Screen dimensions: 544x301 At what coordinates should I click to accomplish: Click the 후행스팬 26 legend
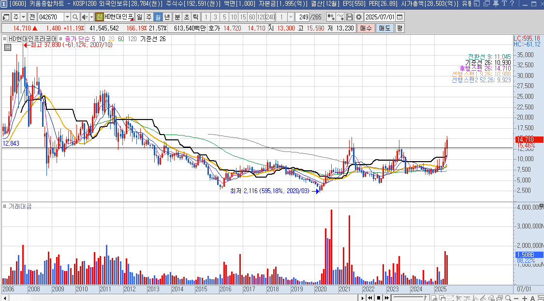click(x=485, y=68)
